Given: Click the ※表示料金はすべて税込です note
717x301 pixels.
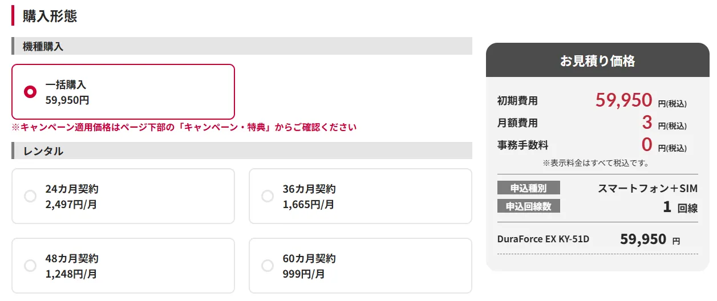Looking at the screenshot, I should 596,163.
